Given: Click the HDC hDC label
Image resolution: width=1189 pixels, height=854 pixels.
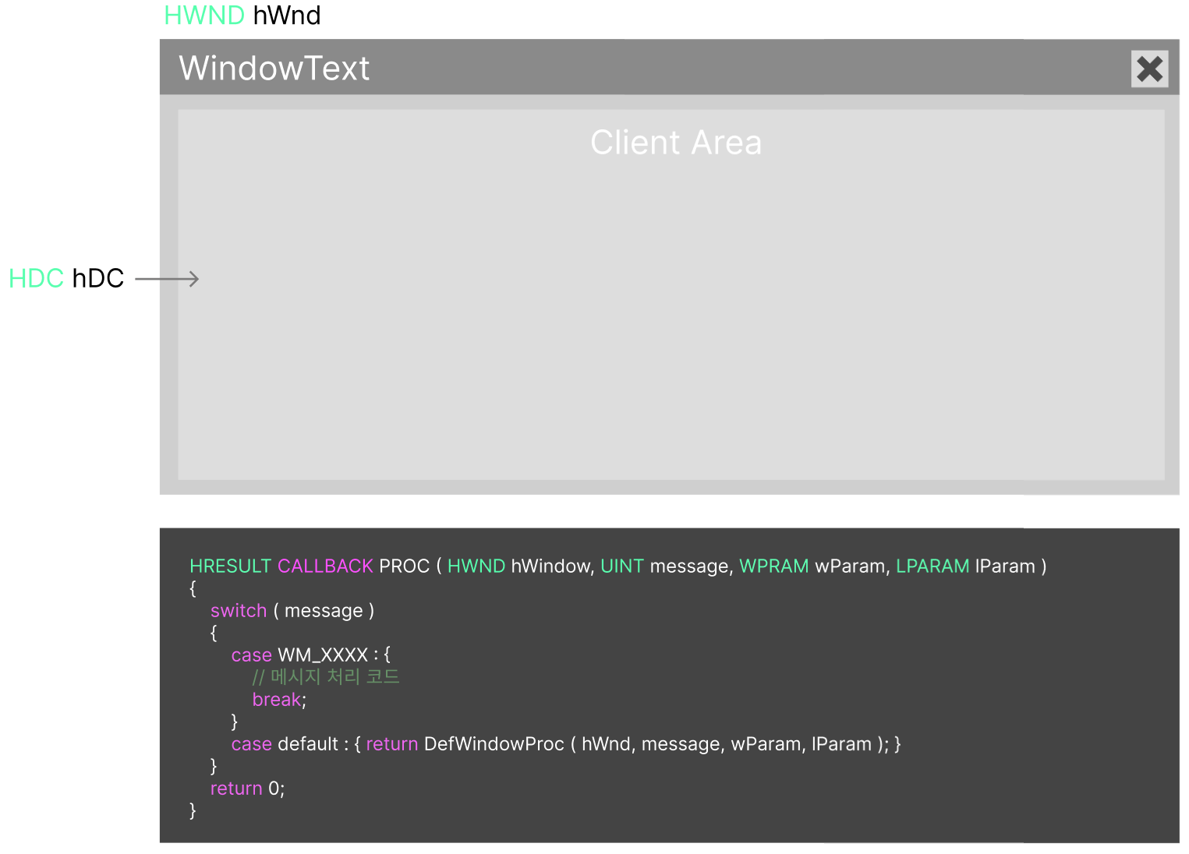Looking at the screenshot, I should click(x=66, y=278).
